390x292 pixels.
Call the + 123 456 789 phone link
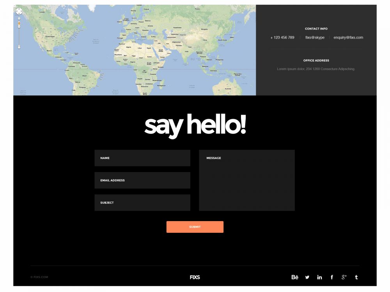coord(282,37)
